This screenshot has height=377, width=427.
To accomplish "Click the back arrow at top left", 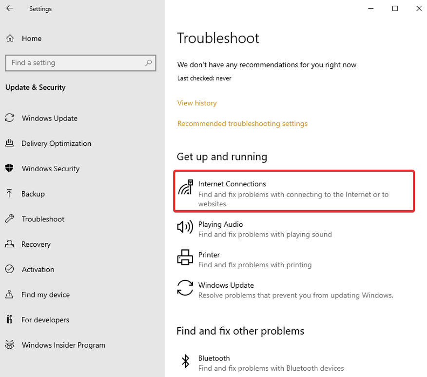I will pyautogui.click(x=10, y=8).
